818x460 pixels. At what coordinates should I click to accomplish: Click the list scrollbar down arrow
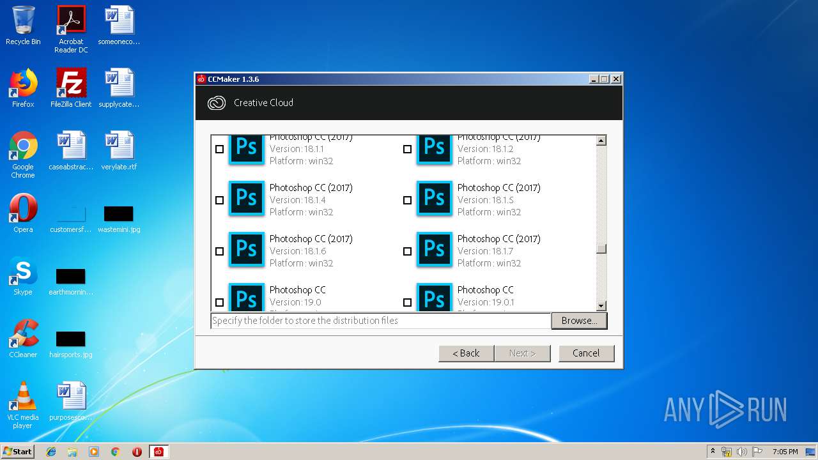point(601,306)
